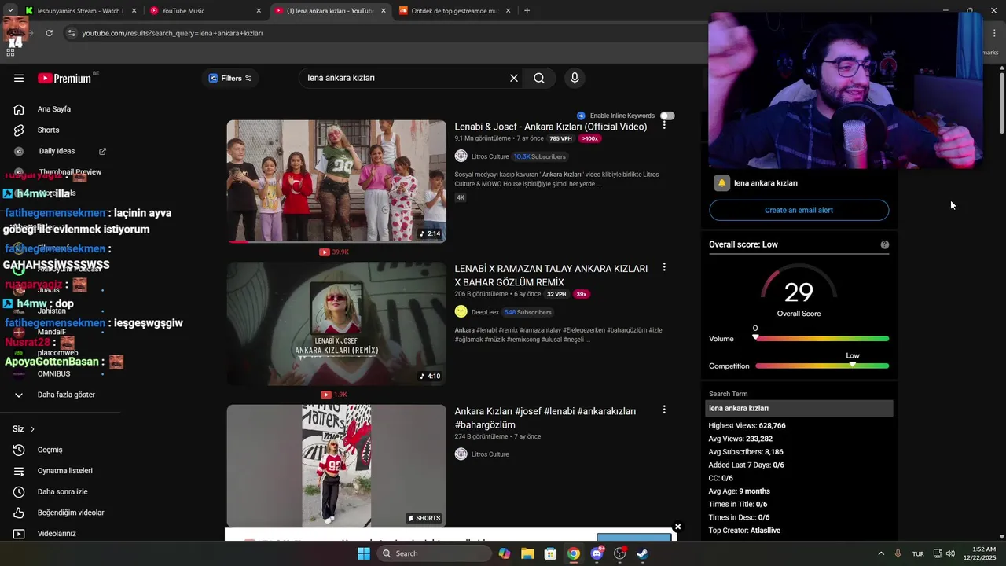Viewport: 1006px width, 566px height.
Task: Open Steam from the taskbar
Action: 642,553
